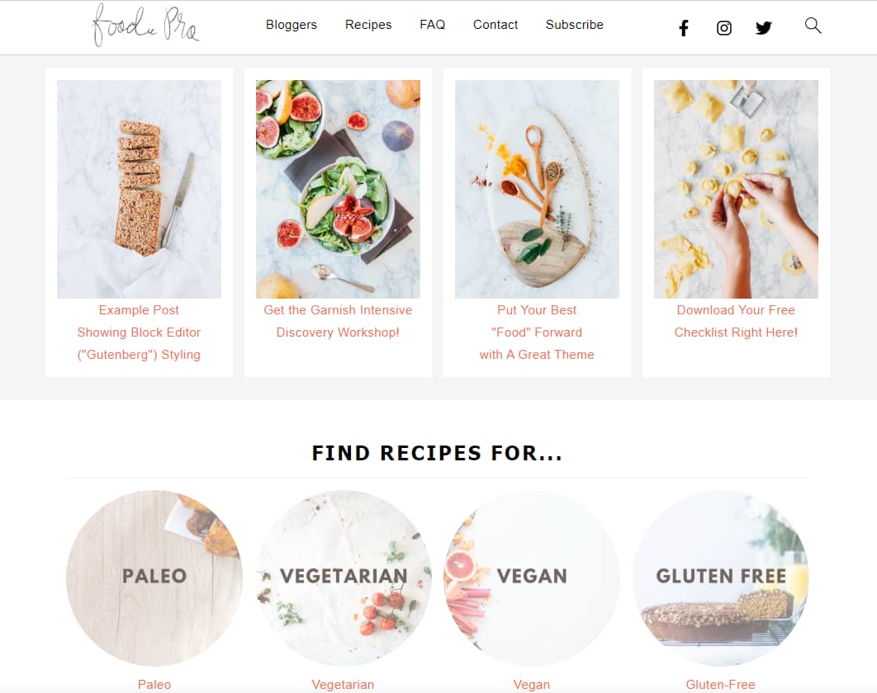Select the Paleo circular category image
The height and width of the screenshot is (693, 877).
[154, 577]
